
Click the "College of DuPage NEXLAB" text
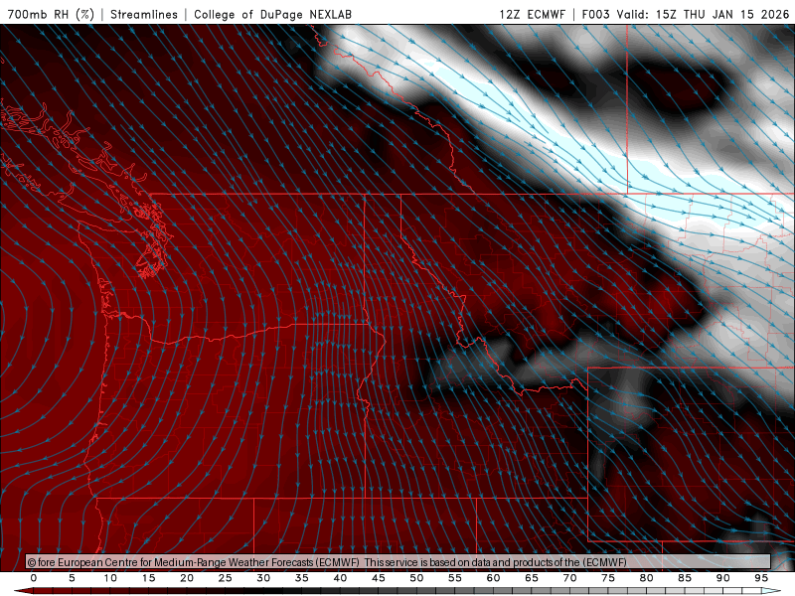pos(272,14)
